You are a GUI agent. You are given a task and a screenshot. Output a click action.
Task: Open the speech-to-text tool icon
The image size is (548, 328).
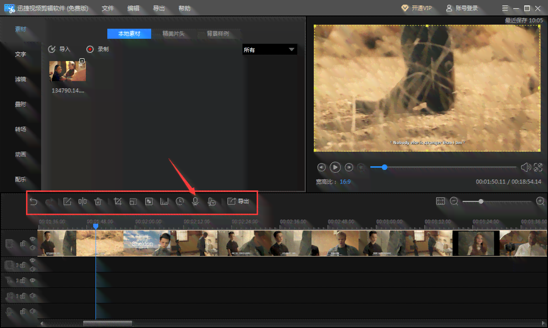click(x=211, y=202)
